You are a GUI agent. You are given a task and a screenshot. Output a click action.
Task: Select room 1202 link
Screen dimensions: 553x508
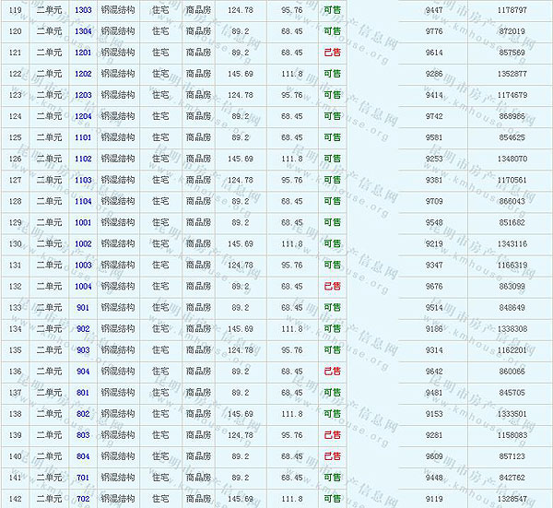pos(83,73)
